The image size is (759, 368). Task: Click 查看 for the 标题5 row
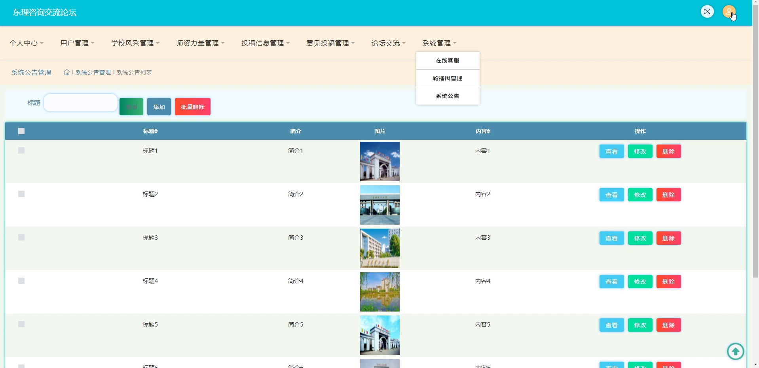[x=611, y=325]
